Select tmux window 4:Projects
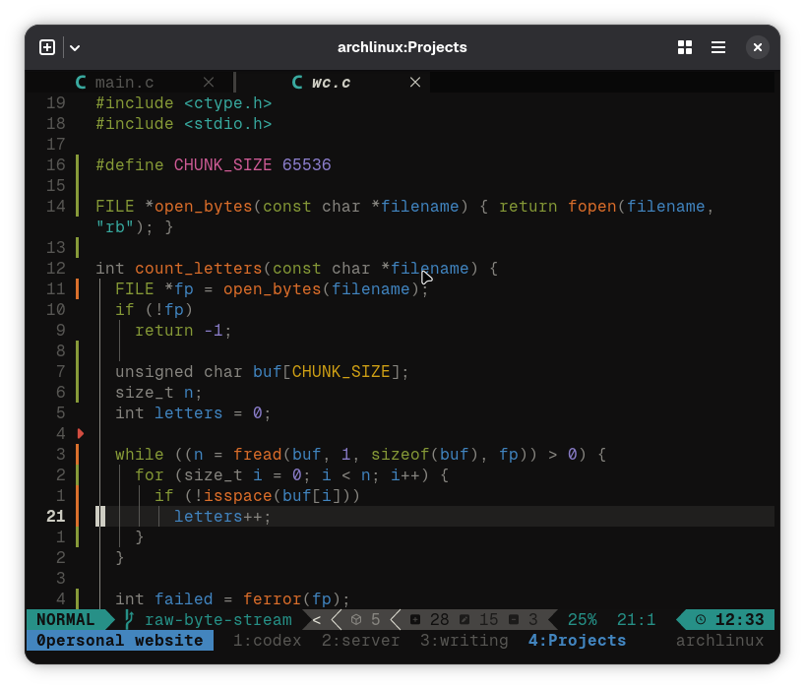Viewport: 805px width, 689px height. coord(577,641)
